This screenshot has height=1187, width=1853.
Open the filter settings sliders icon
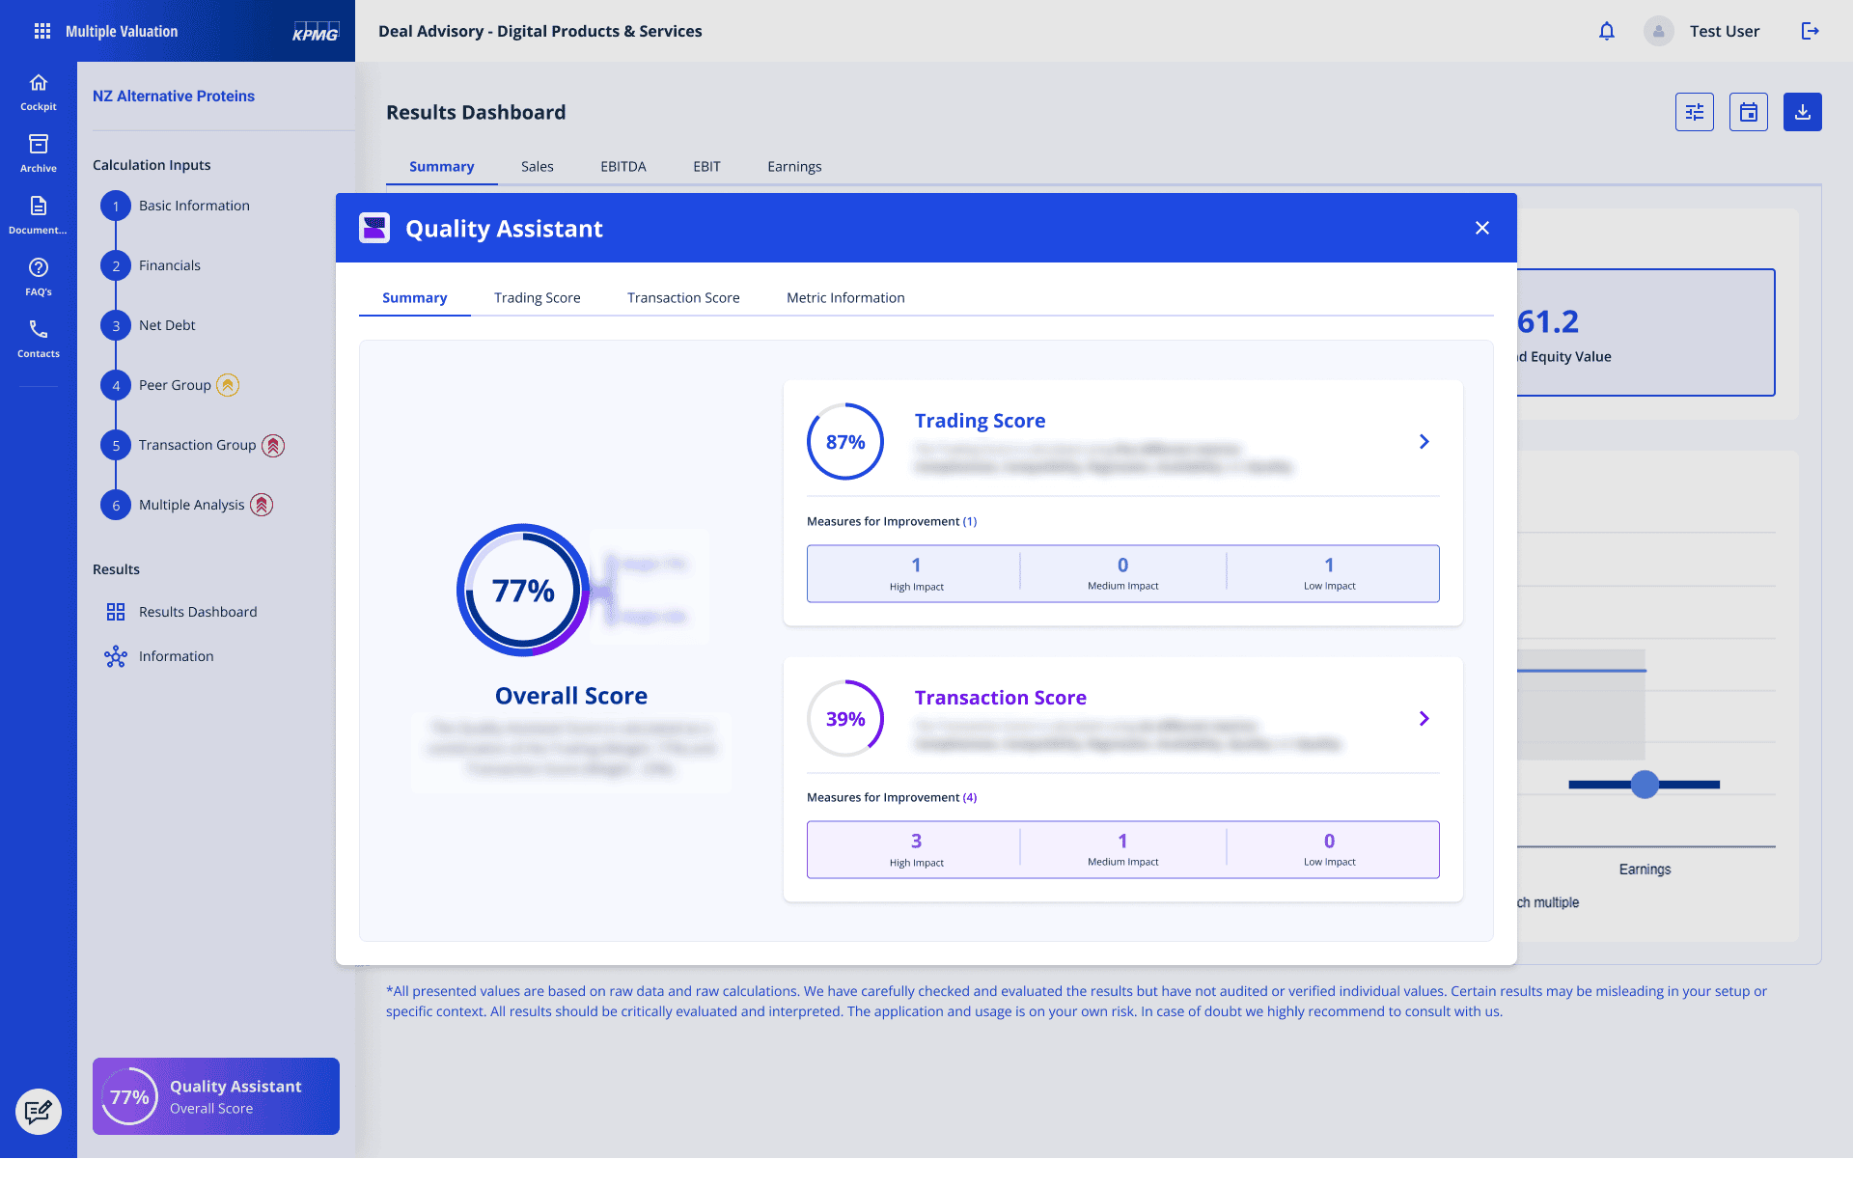[x=1695, y=112]
